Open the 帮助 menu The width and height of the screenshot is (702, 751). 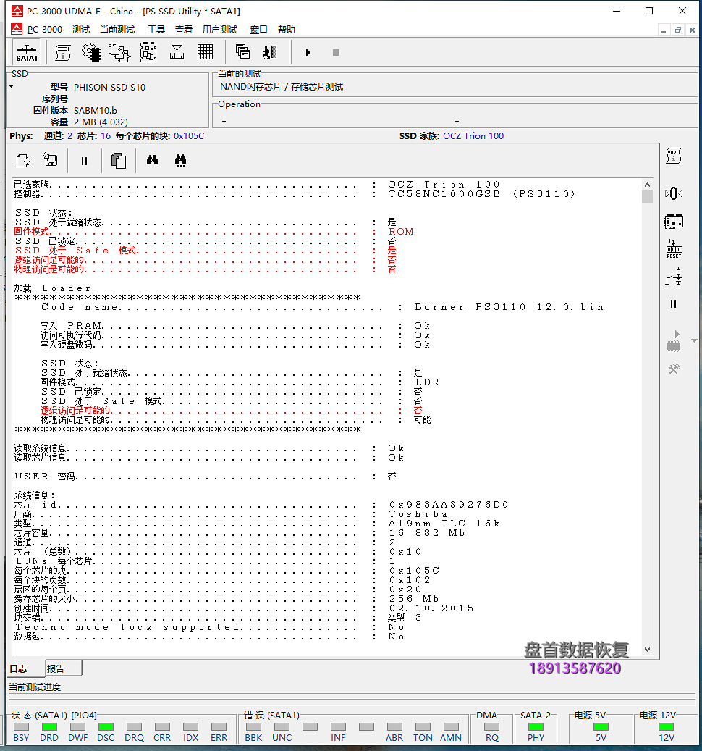point(286,29)
